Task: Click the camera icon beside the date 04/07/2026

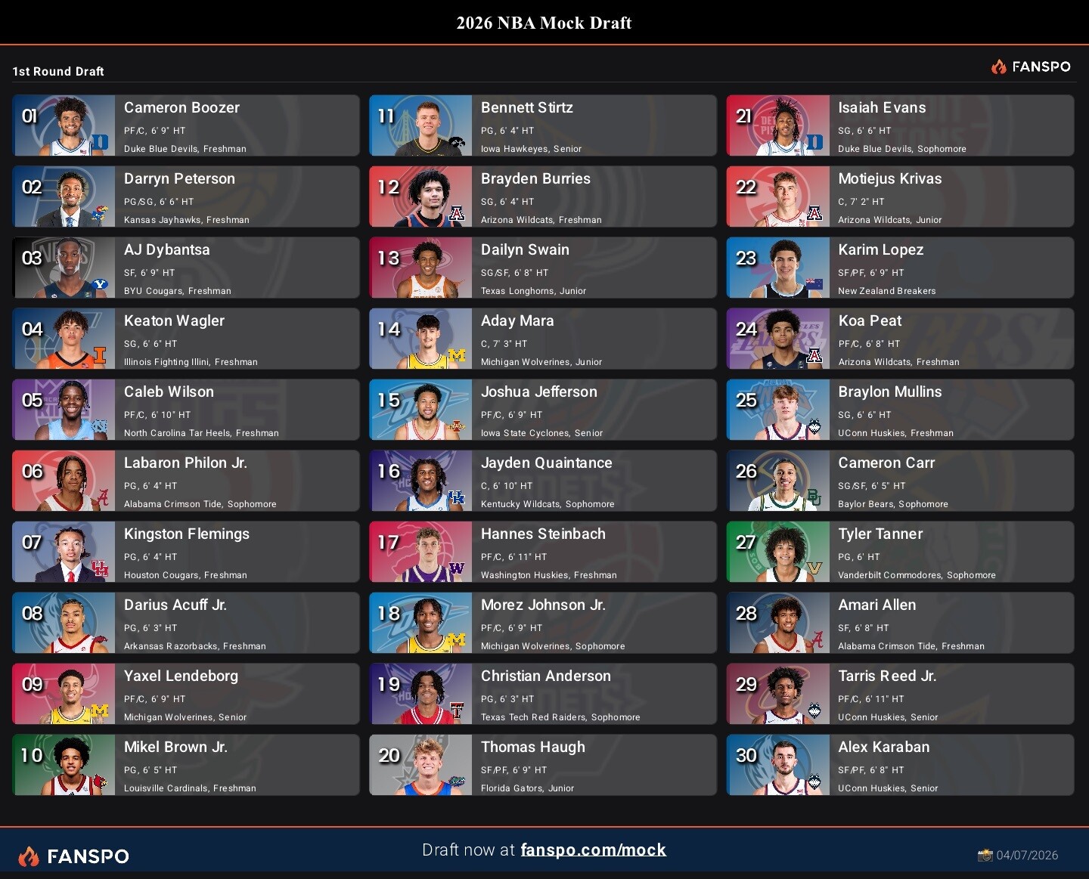Action: (985, 856)
